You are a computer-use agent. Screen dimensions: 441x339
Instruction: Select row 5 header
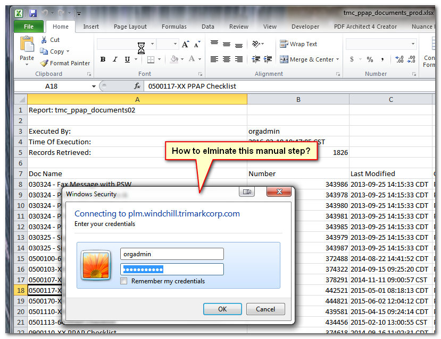click(x=21, y=153)
